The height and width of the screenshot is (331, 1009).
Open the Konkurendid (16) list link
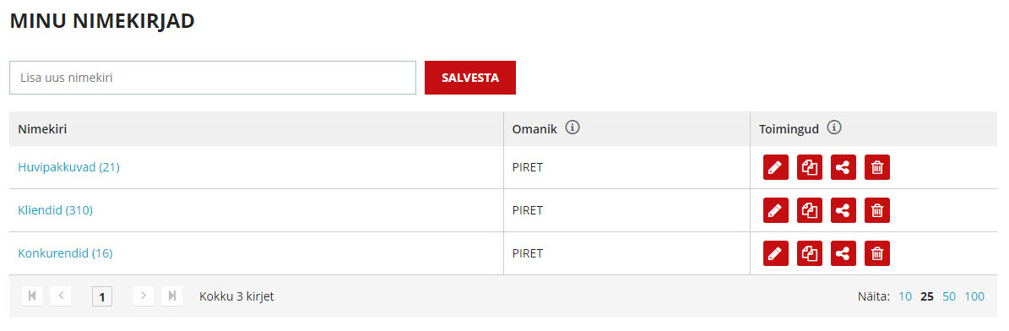(x=65, y=253)
